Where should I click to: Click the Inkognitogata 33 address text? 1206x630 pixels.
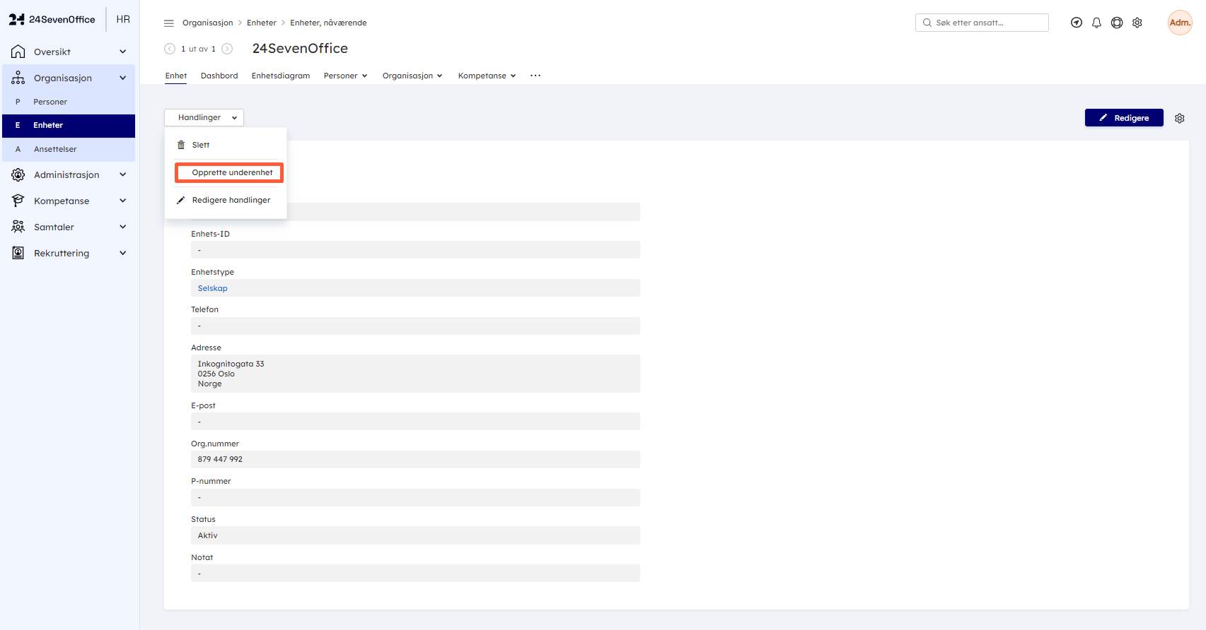(231, 364)
